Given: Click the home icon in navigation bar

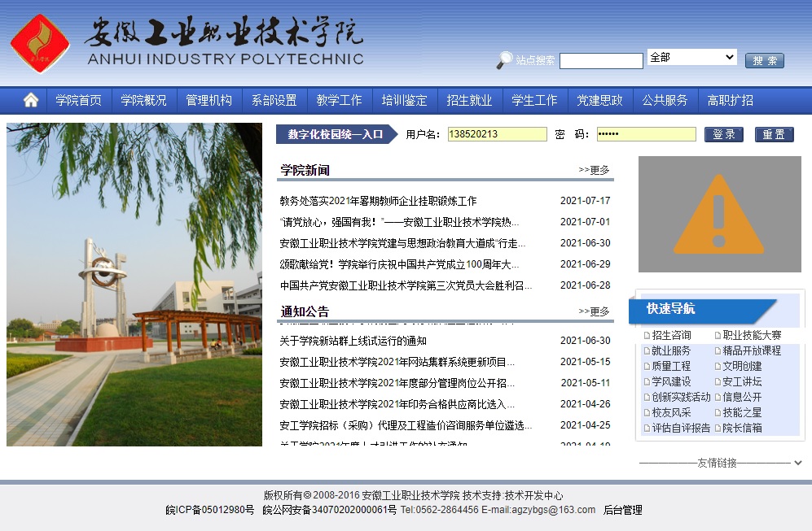Looking at the screenshot, I should (31, 100).
